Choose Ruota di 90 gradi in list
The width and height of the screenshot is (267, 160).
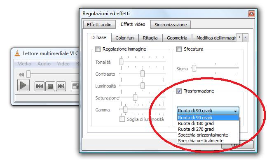(208, 118)
